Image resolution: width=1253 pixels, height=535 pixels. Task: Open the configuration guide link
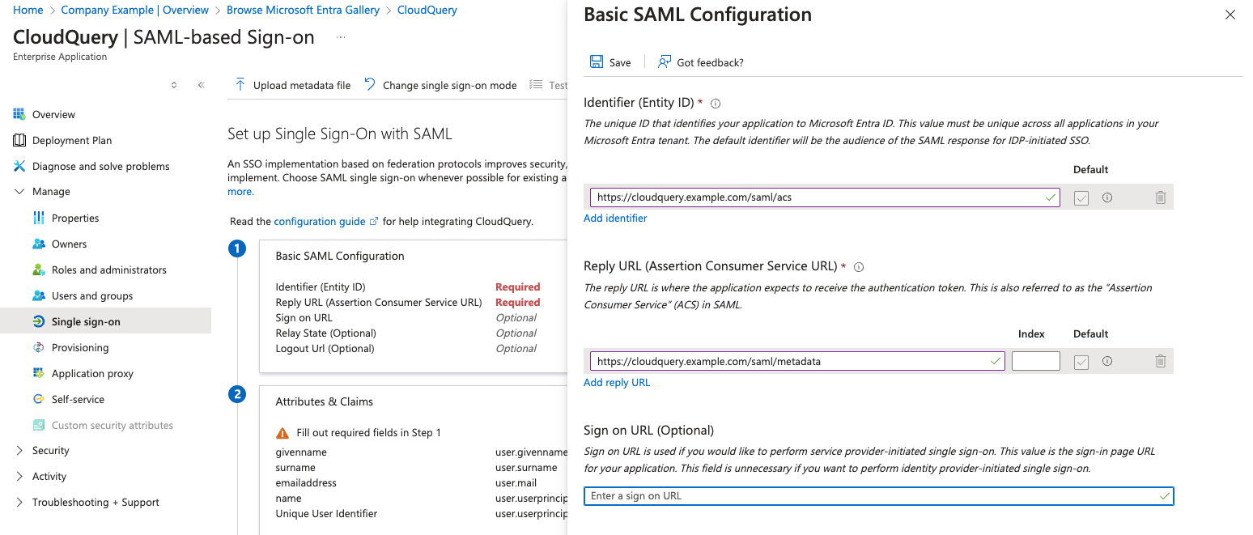click(x=320, y=222)
